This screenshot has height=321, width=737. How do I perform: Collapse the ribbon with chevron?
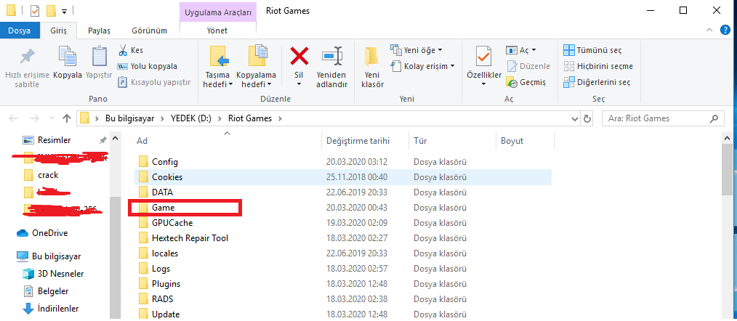click(709, 30)
